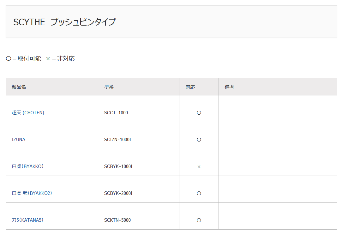This screenshot has width=342, height=235.
Task: Click the × mark in BYAKKO row
Action: (199, 167)
